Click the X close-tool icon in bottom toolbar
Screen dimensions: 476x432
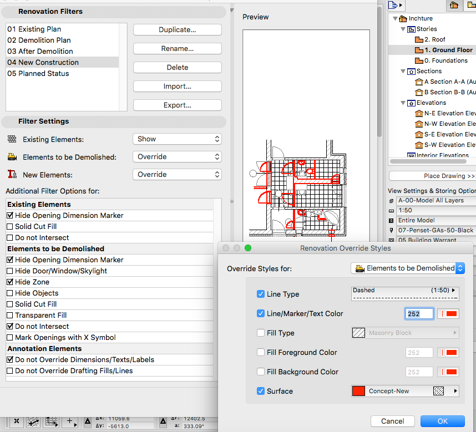click(17, 421)
